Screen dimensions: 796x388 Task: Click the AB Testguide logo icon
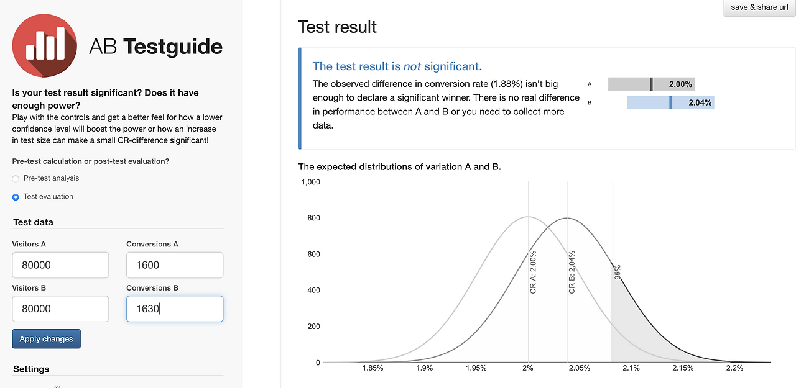(45, 45)
